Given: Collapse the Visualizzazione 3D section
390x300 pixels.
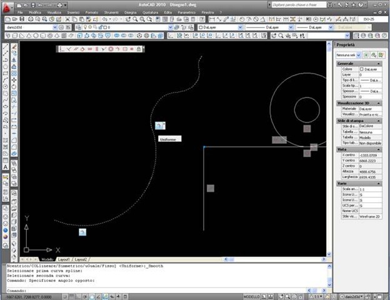Looking at the screenshot, I should click(x=379, y=103).
